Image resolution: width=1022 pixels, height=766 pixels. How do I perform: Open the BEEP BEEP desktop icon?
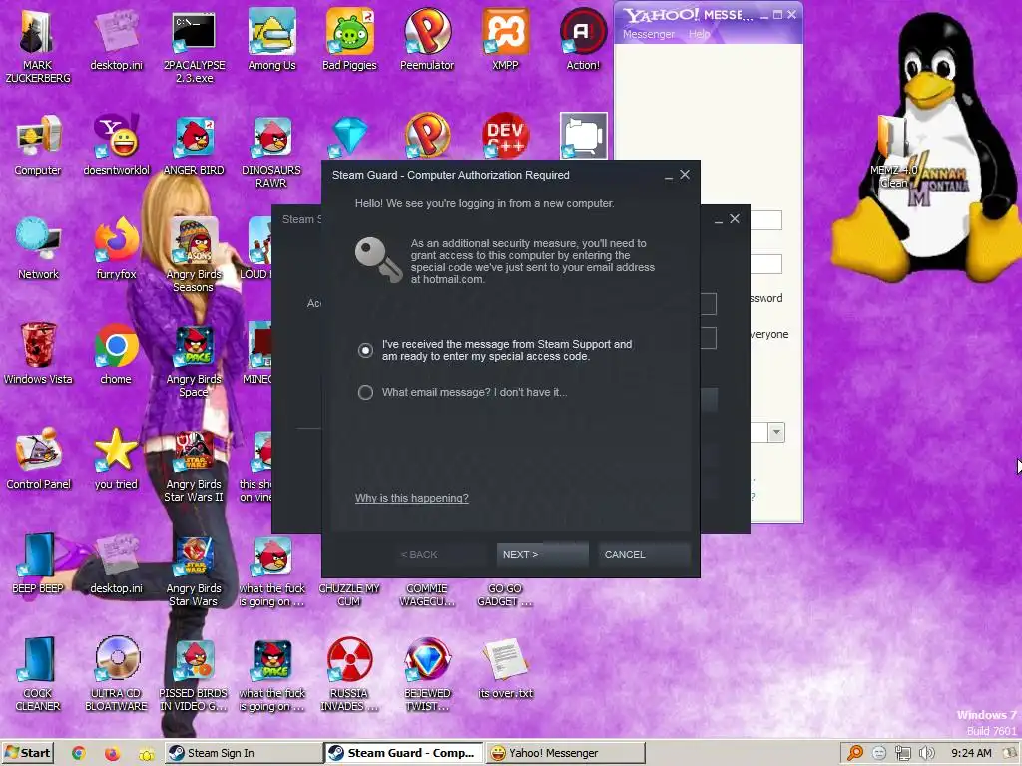(38, 564)
